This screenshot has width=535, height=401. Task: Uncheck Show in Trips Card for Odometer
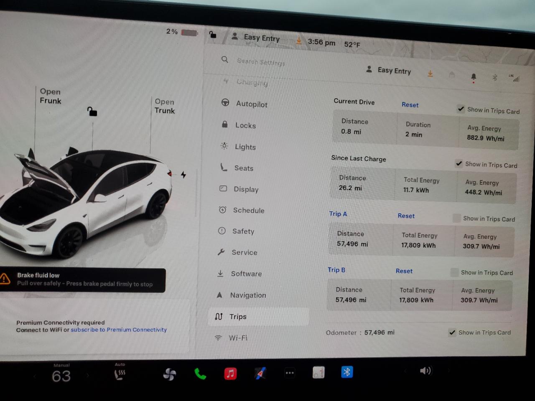[x=452, y=332]
